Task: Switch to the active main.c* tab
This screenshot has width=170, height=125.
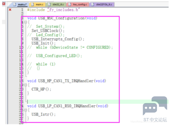Action: [20, 4]
